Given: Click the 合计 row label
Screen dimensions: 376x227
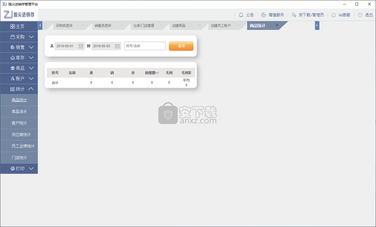Looking at the screenshot, I should point(55,83).
